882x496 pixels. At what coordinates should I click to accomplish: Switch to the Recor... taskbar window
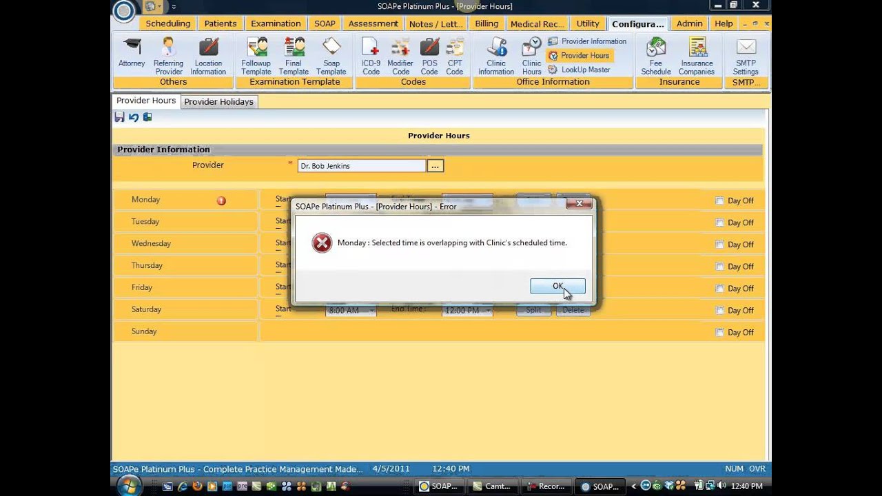tap(545, 486)
